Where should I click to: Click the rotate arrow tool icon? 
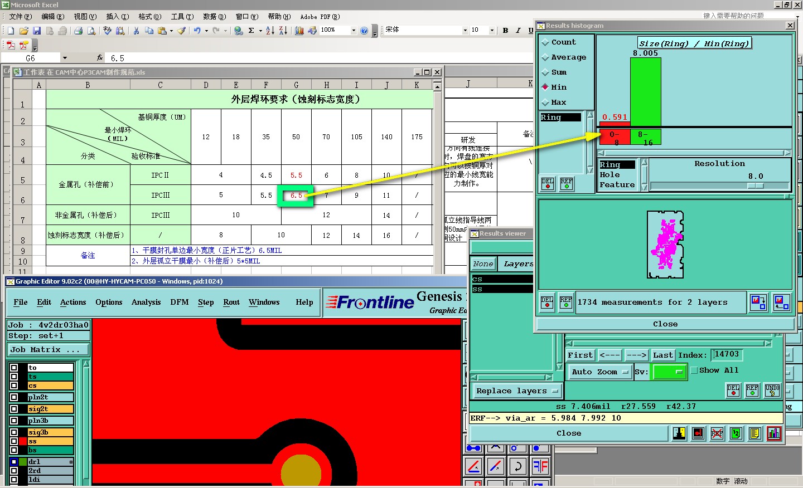tap(517, 466)
